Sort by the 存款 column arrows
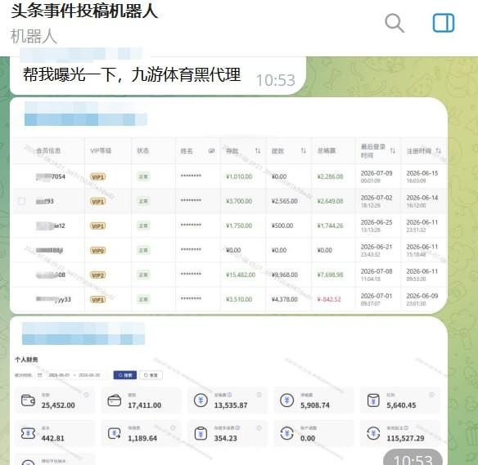The image size is (478, 465). (x=258, y=151)
